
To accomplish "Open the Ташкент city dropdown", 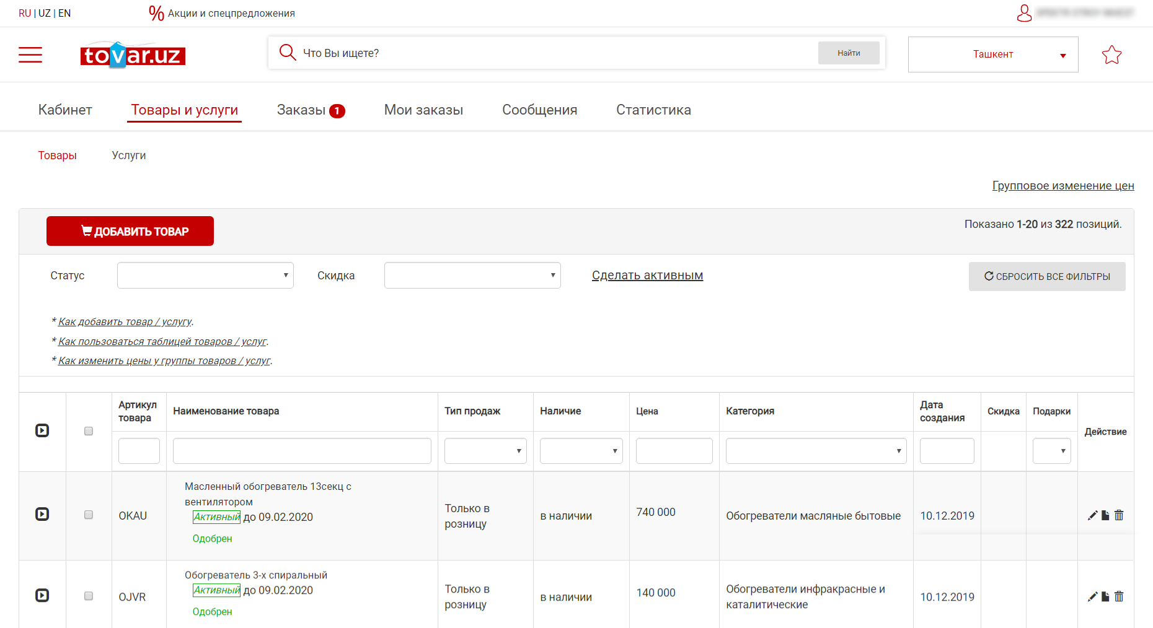I will (993, 55).
